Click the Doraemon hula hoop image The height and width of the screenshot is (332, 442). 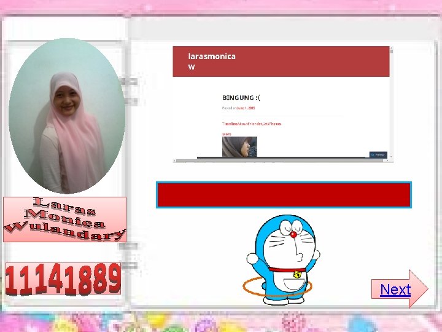point(281,259)
